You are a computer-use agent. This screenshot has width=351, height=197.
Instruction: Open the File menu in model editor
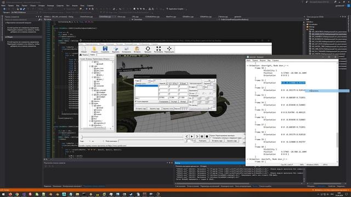pyautogui.click(x=82, y=44)
